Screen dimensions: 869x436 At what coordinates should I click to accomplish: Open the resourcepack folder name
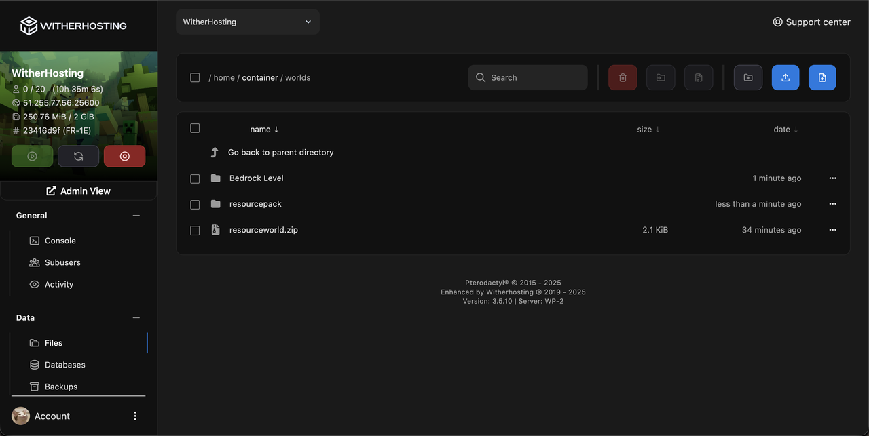(x=255, y=204)
